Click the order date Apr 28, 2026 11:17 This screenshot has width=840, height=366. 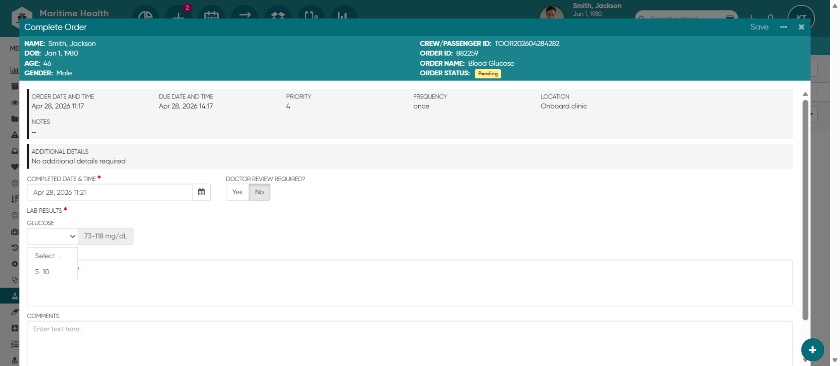tap(58, 106)
